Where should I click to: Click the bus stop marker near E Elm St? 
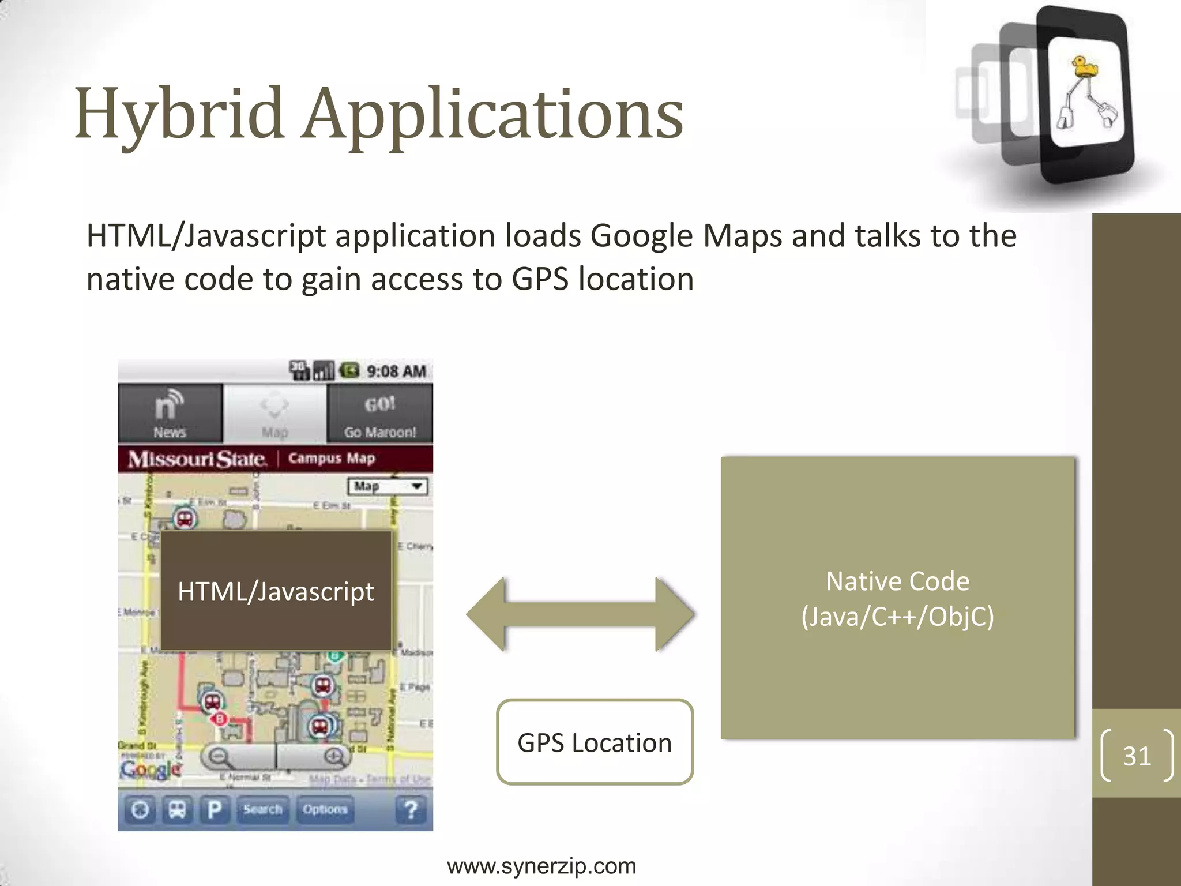(185, 518)
